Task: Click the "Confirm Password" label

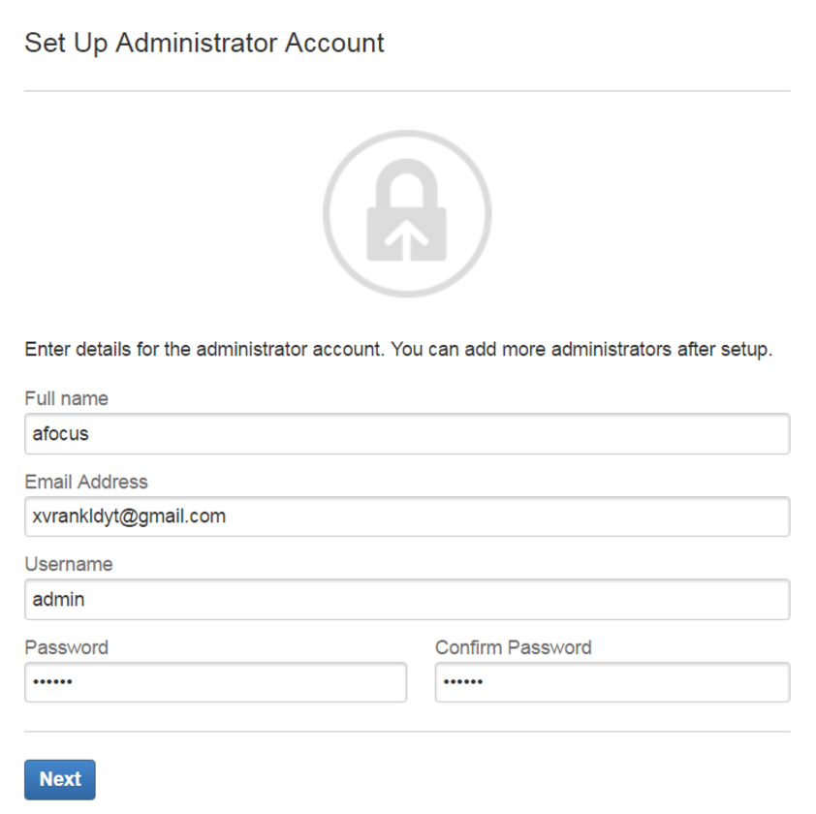Action: click(513, 647)
